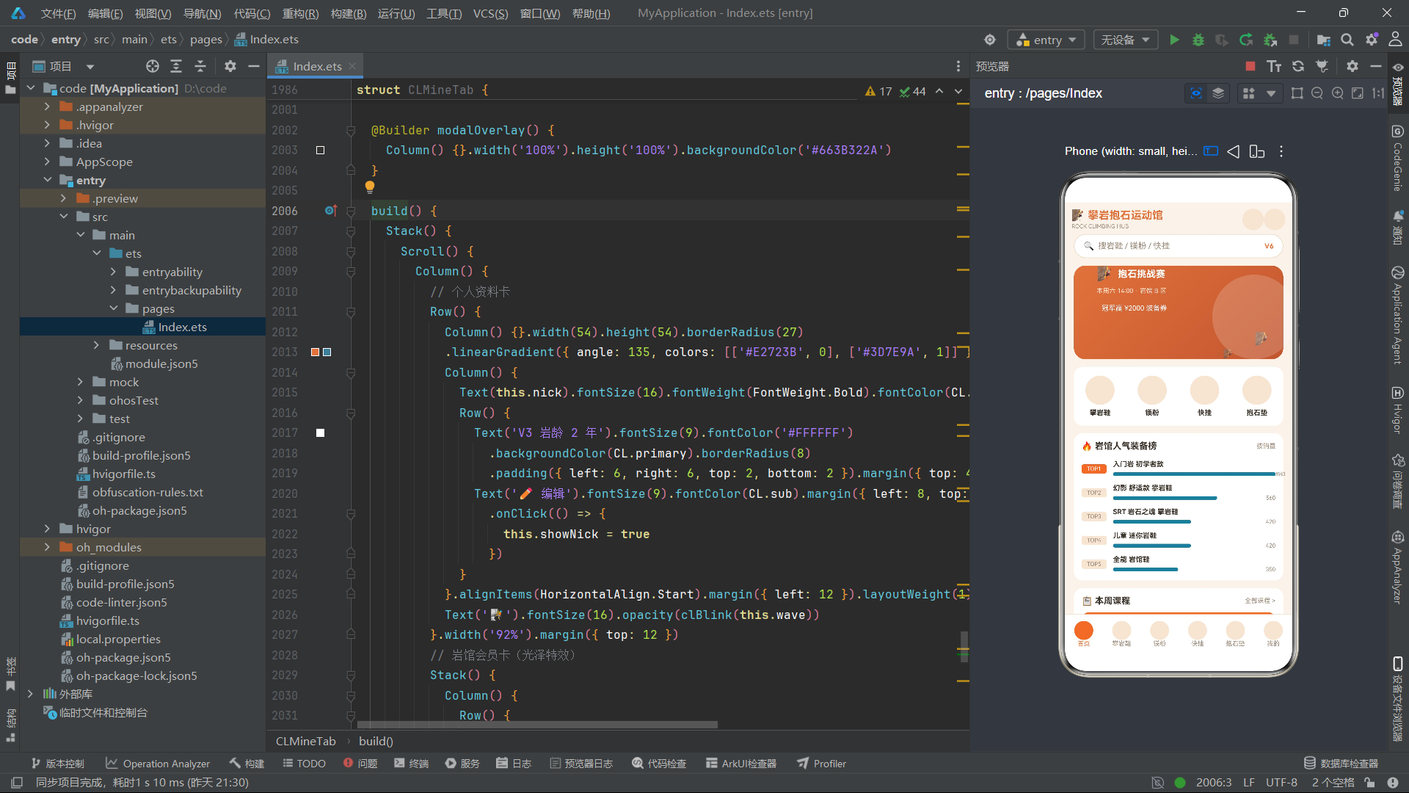Open the 重构(R) refactor menu

(301, 13)
